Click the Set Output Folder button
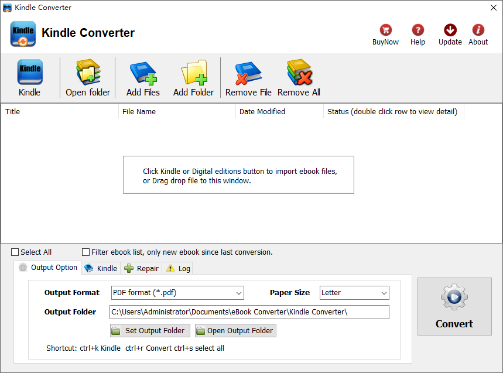 tap(150, 331)
